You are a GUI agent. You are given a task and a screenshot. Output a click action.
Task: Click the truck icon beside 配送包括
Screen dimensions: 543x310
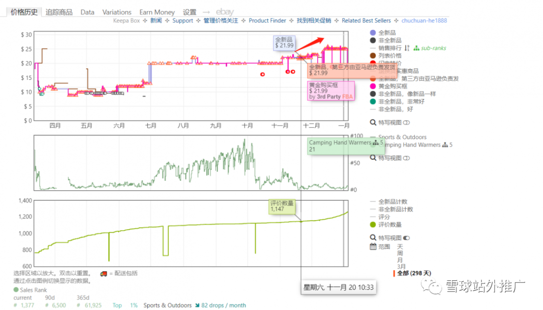pyautogui.click(x=104, y=274)
